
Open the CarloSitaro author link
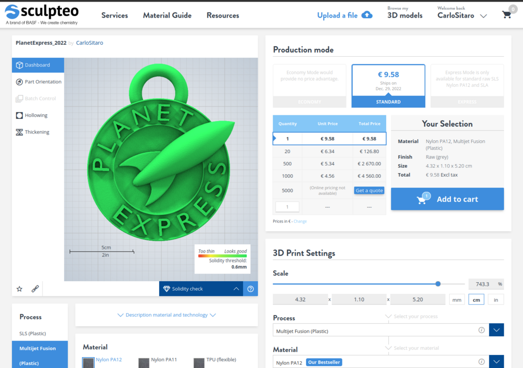coord(90,43)
